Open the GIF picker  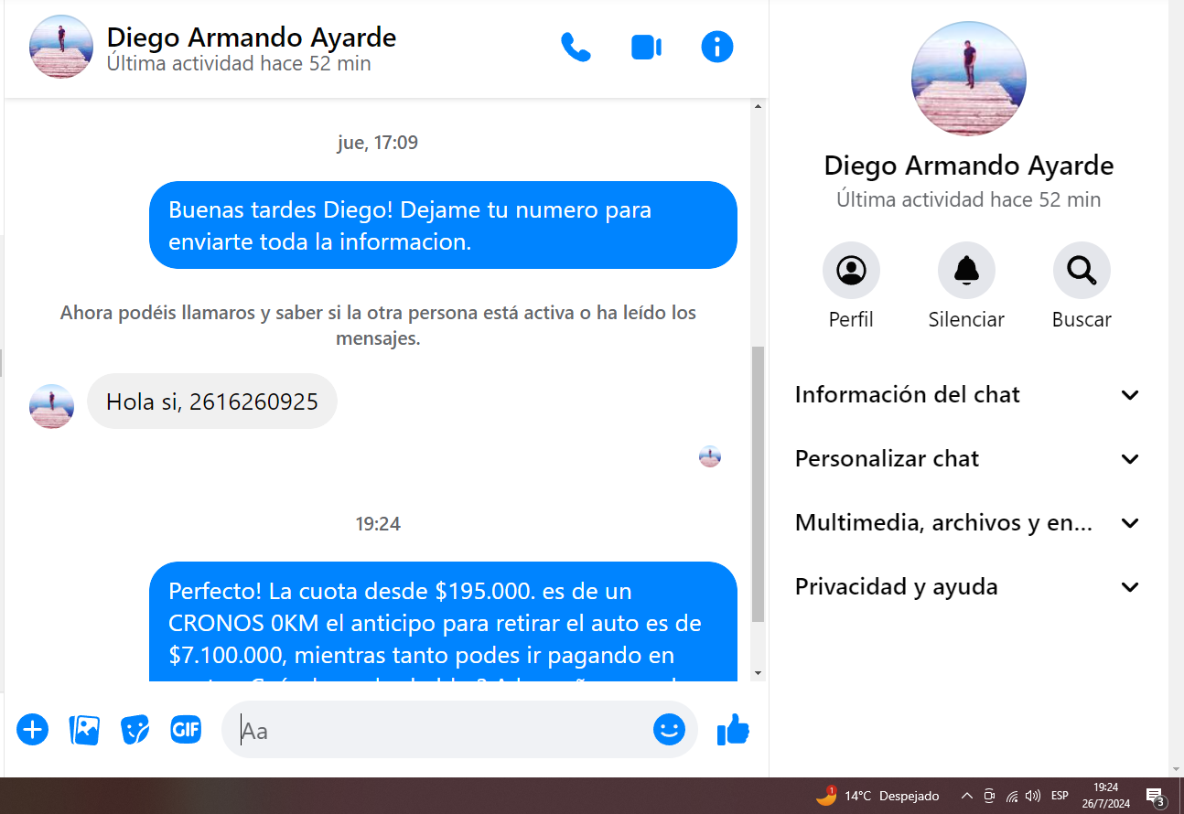186,730
